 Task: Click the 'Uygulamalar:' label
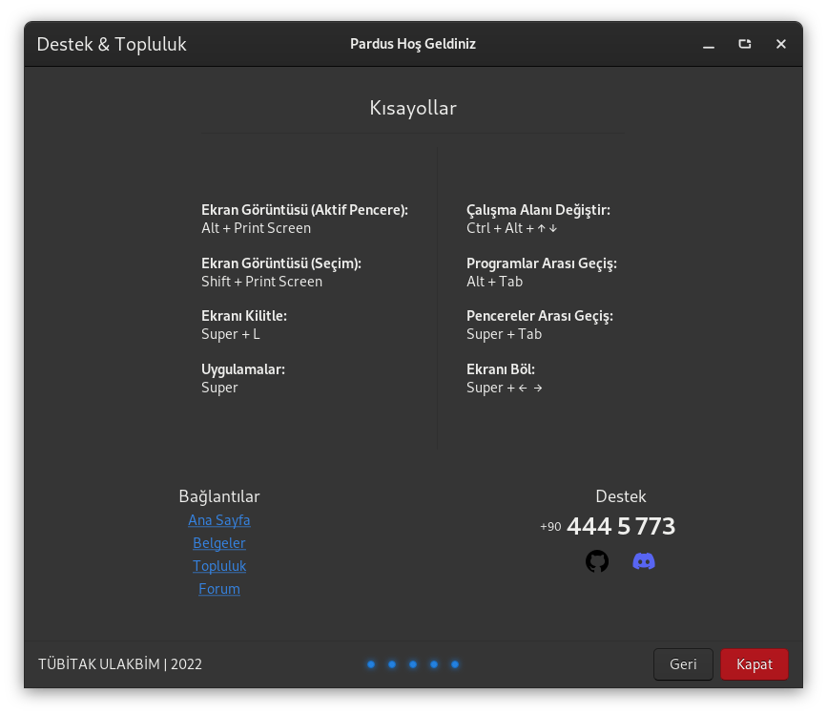point(243,369)
